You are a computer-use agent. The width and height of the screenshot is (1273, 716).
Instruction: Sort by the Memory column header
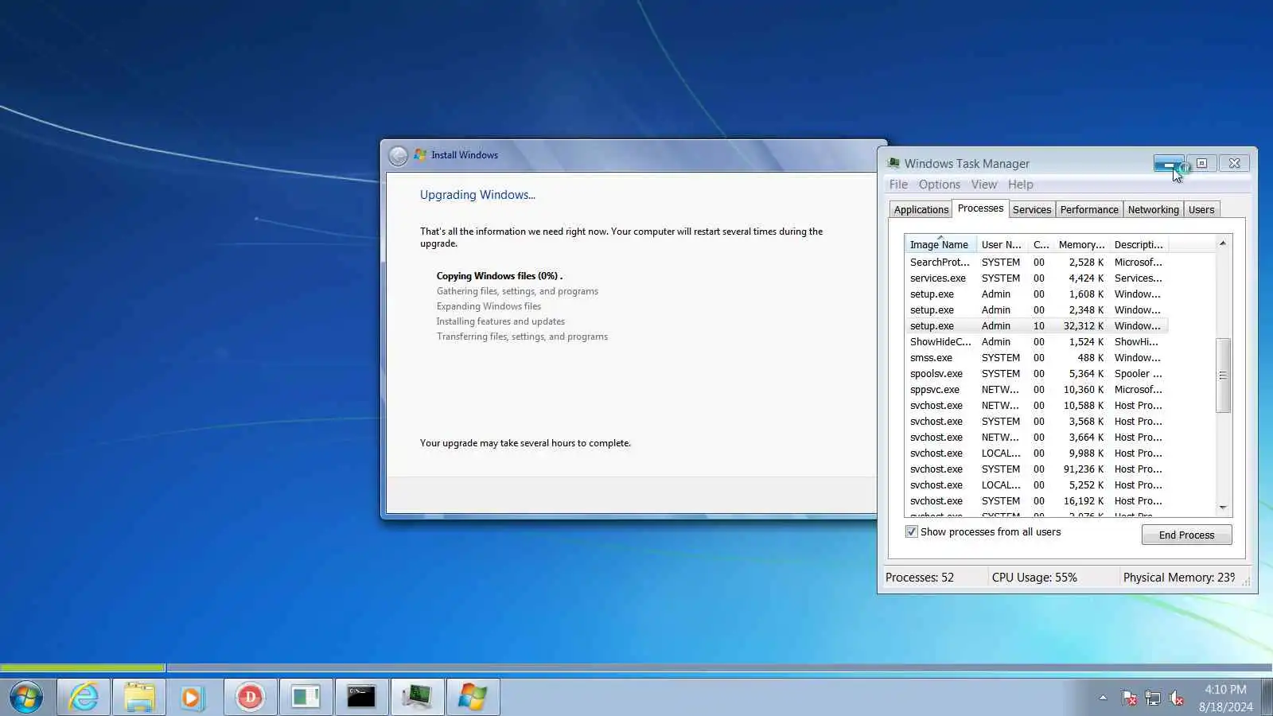coord(1081,244)
